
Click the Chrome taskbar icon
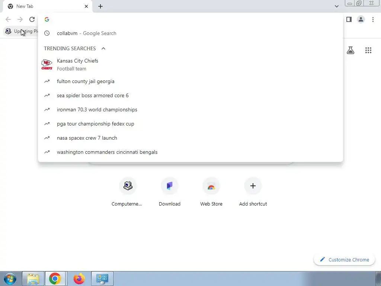click(x=55, y=279)
